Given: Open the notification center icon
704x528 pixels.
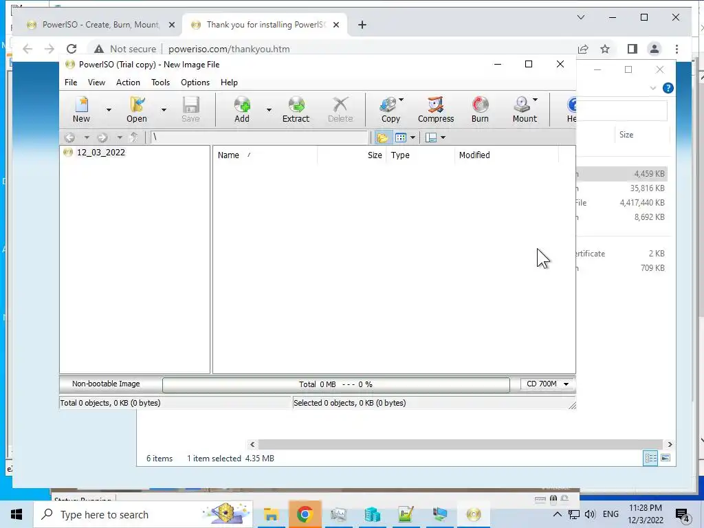Looking at the screenshot, I should click(x=682, y=514).
